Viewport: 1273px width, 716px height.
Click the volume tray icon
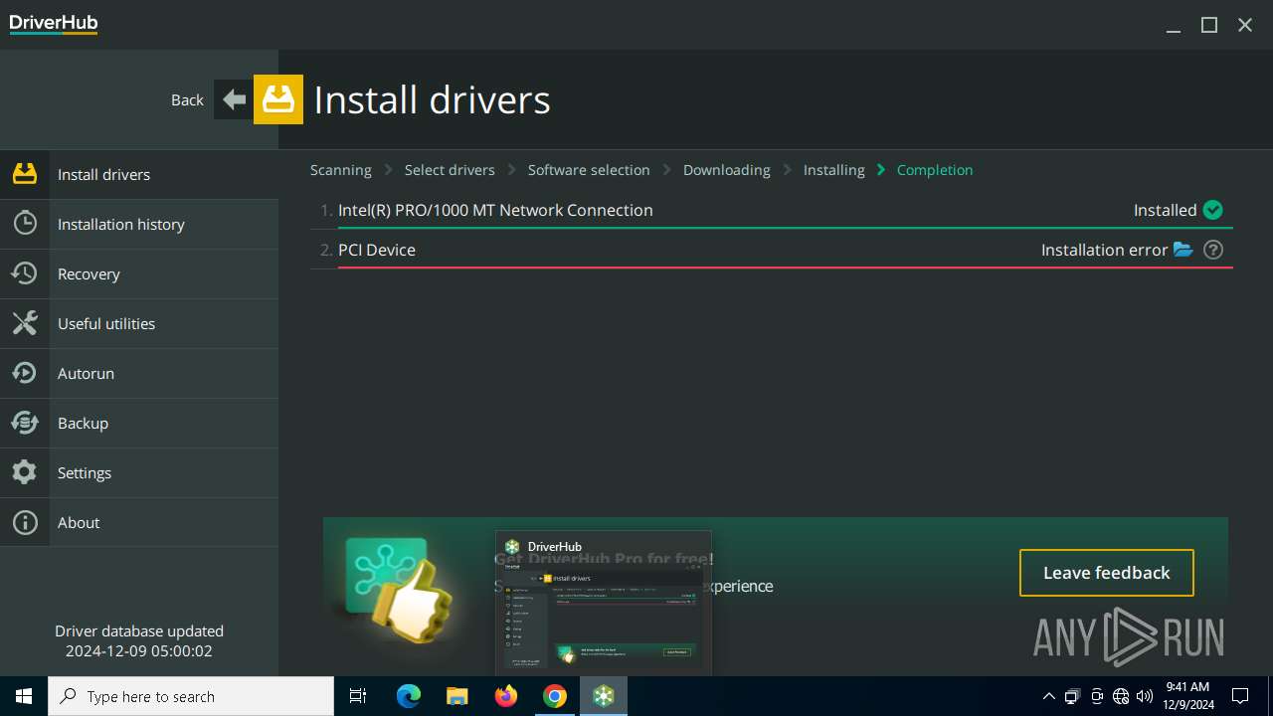(1144, 696)
